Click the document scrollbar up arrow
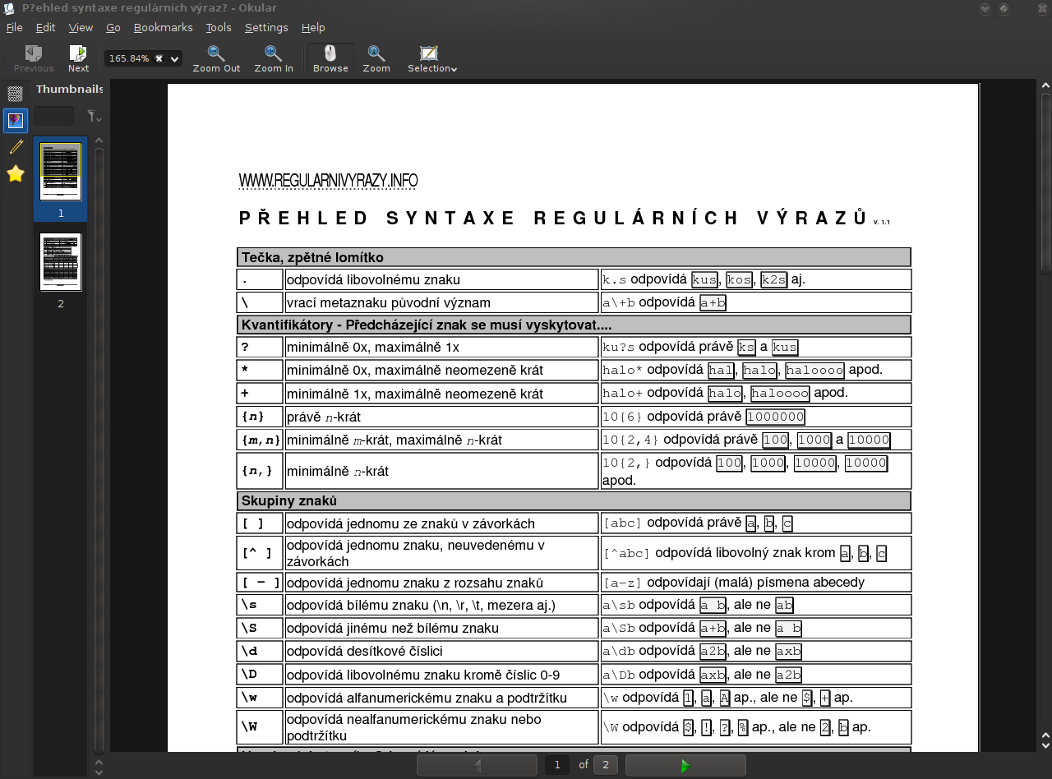1052x779 pixels. point(1045,85)
